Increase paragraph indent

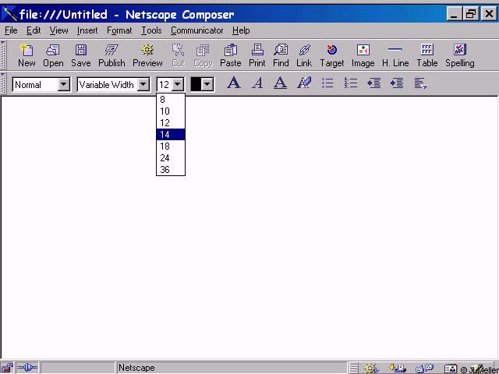[397, 83]
